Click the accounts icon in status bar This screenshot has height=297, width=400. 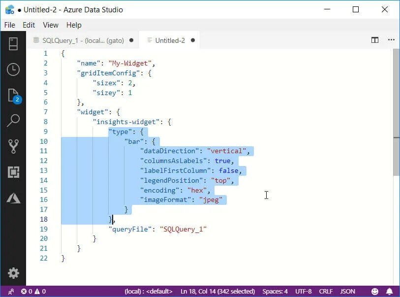pos(11,292)
